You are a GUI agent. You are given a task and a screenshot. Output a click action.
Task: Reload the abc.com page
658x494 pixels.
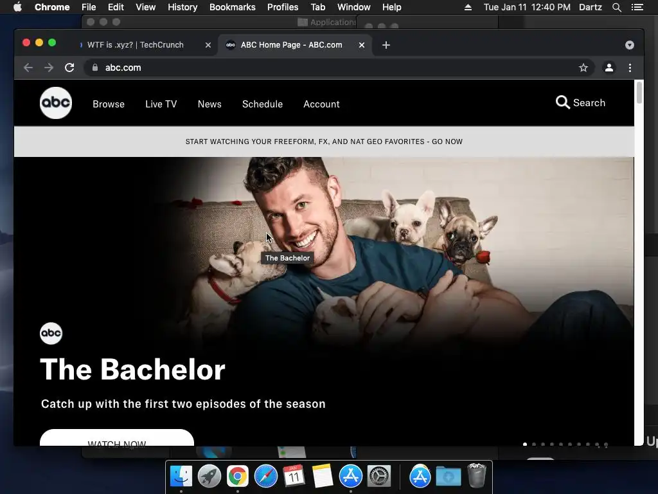pos(69,68)
